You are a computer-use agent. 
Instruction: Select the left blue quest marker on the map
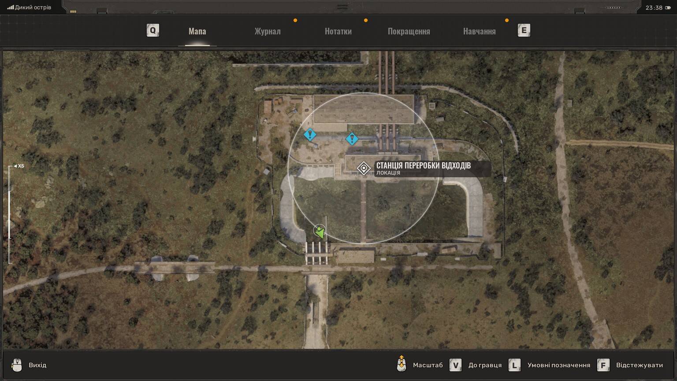[310, 134]
